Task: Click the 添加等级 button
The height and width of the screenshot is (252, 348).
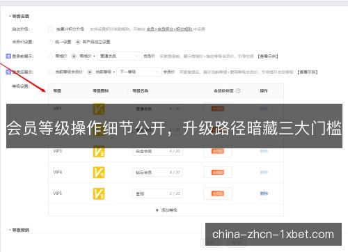Action: 166,210
